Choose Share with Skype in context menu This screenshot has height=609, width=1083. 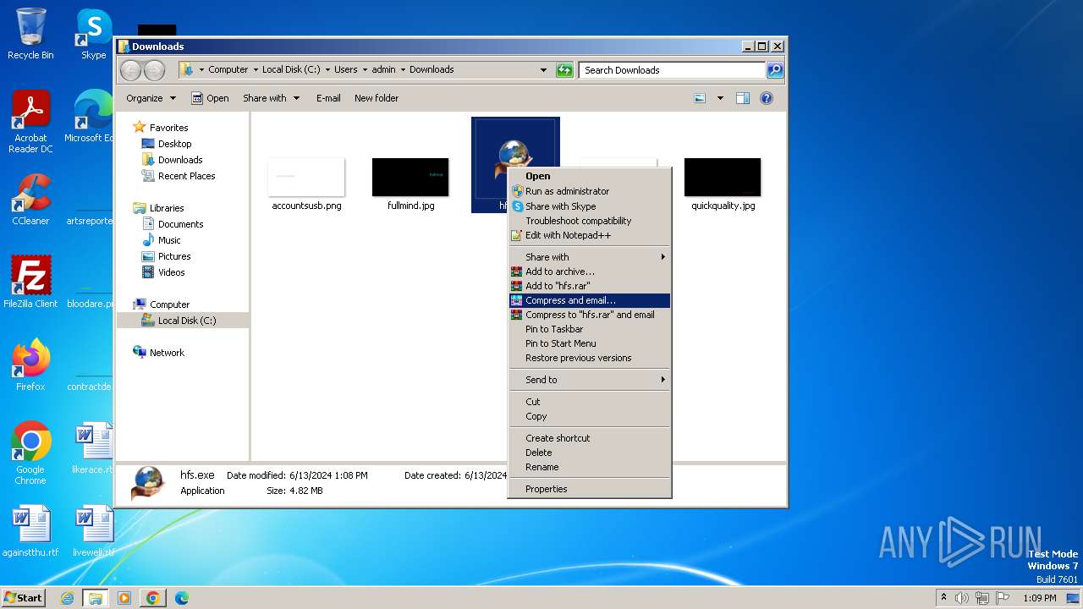[x=589, y=206]
